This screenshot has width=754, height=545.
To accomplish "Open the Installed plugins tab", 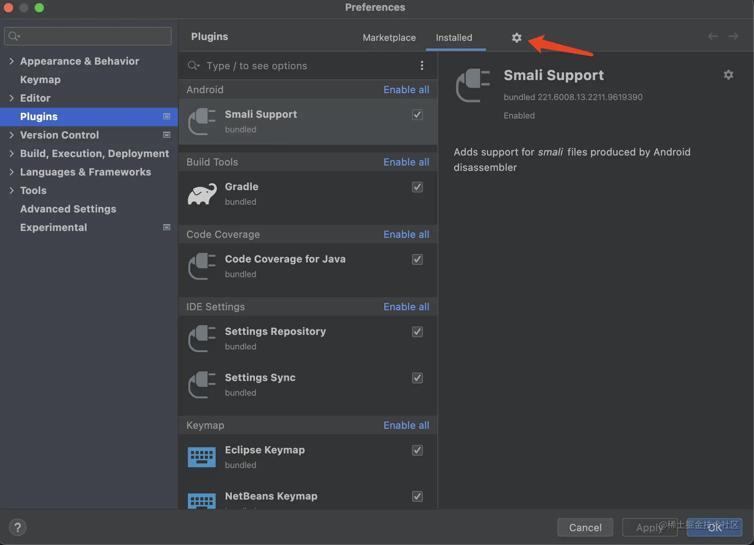I will click(x=454, y=37).
